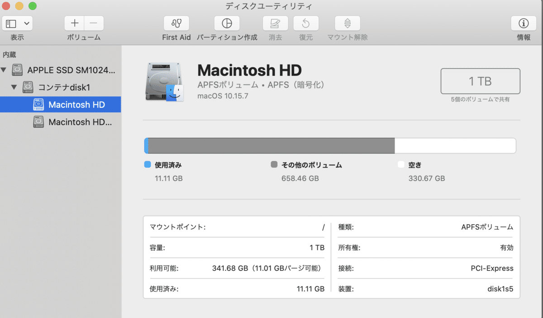Click the 658.46 GB other volumes value
The image size is (543, 318).
tap(300, 178)
